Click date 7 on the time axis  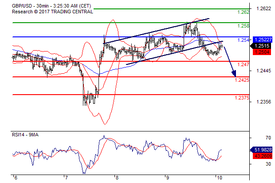pos(66,178)
